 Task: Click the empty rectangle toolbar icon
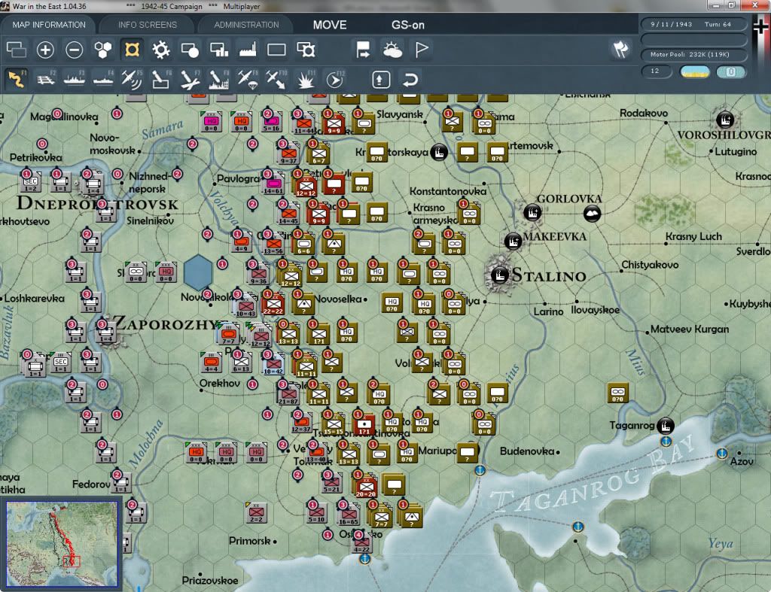pyautogui.click(x=276, y=50)
